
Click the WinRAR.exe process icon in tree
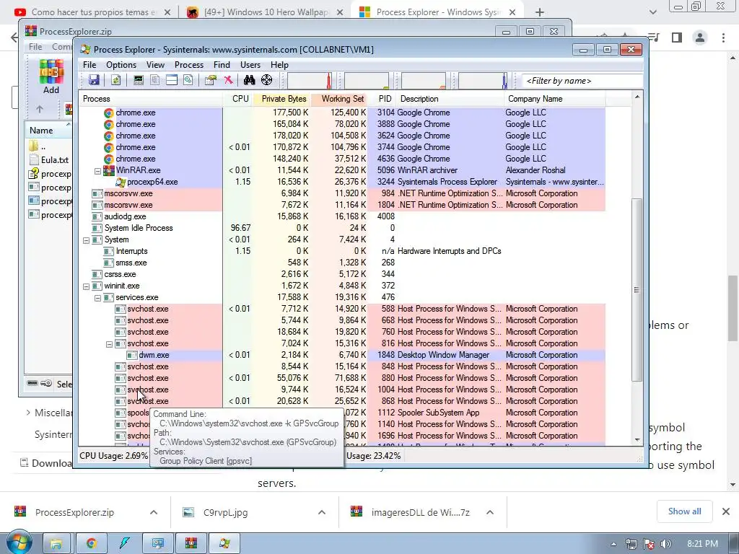[109, 170]
